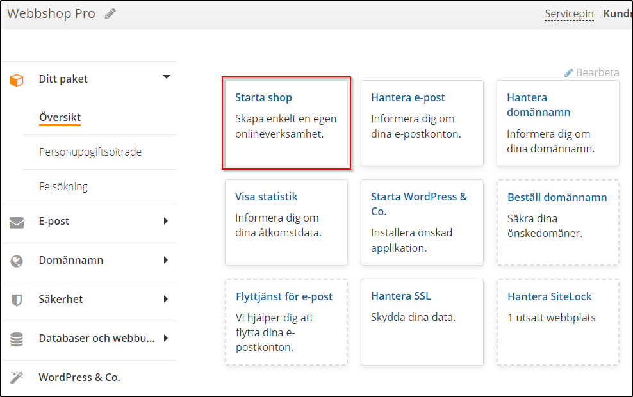Expand Databaser och webbutrymme arrow
Screen dimensions: 633x397
[166, 338]
